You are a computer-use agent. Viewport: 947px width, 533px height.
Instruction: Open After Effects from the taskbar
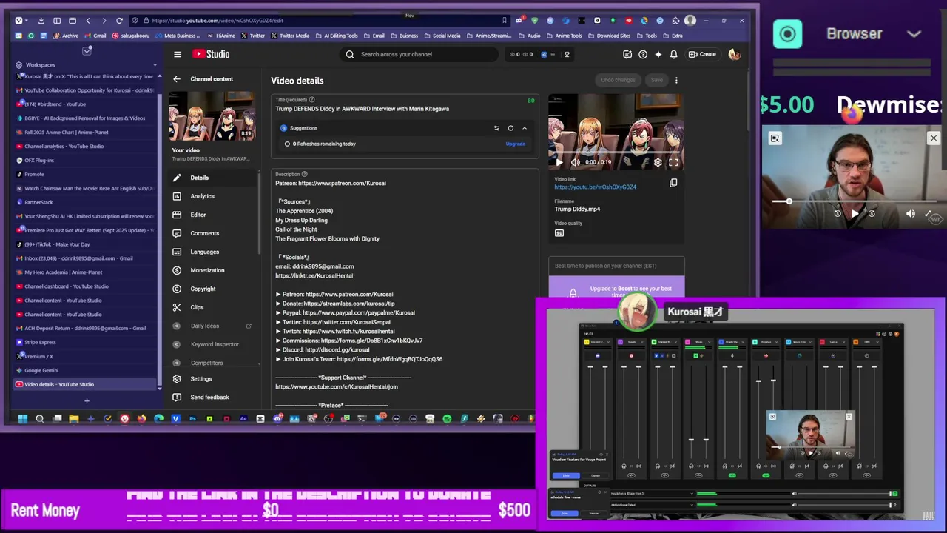243,419
